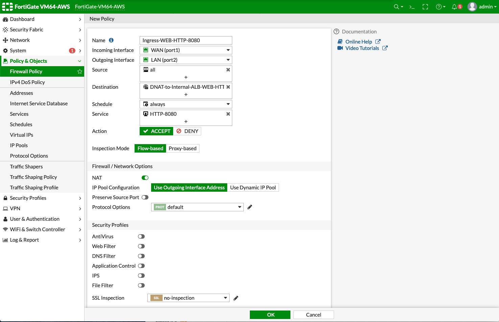Favorite Firewall Policy with star icon
The width and height of the screenshot is (499, 322).
click(x=80, y=72)
